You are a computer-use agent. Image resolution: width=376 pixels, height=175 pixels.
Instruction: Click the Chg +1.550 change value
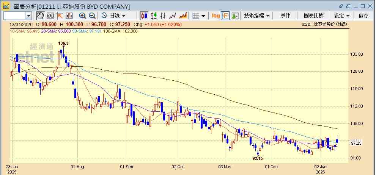coord(157,24)
